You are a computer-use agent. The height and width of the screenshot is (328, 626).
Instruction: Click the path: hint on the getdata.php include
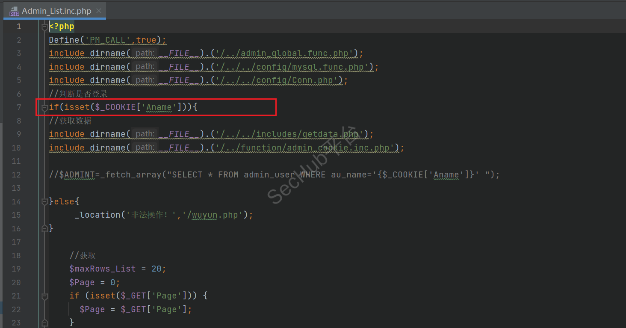pyautogui.click(x=145, y=134)
